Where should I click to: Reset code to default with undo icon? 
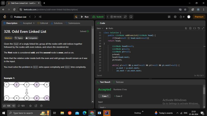click(199, 28)
